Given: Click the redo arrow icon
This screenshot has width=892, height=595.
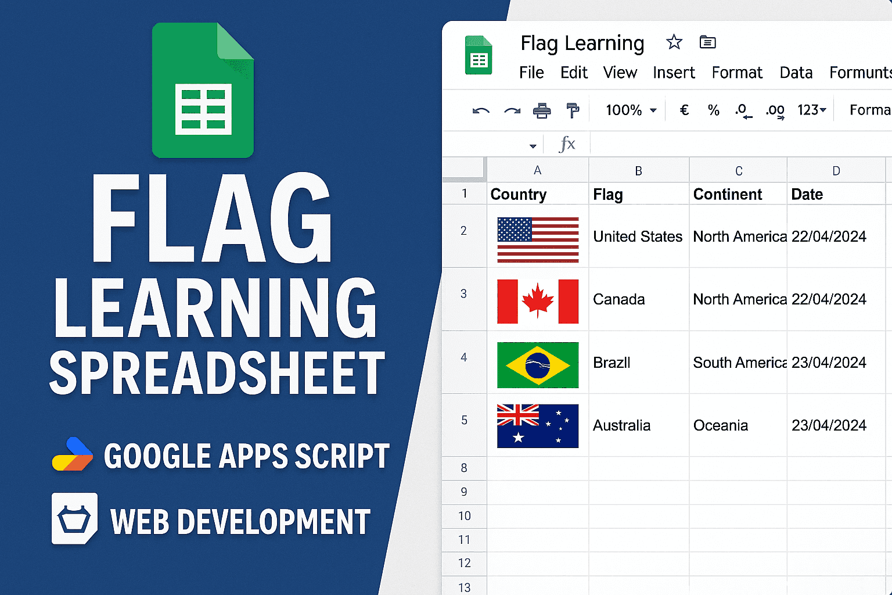Looking at the screenshot, I should [512, 110].
